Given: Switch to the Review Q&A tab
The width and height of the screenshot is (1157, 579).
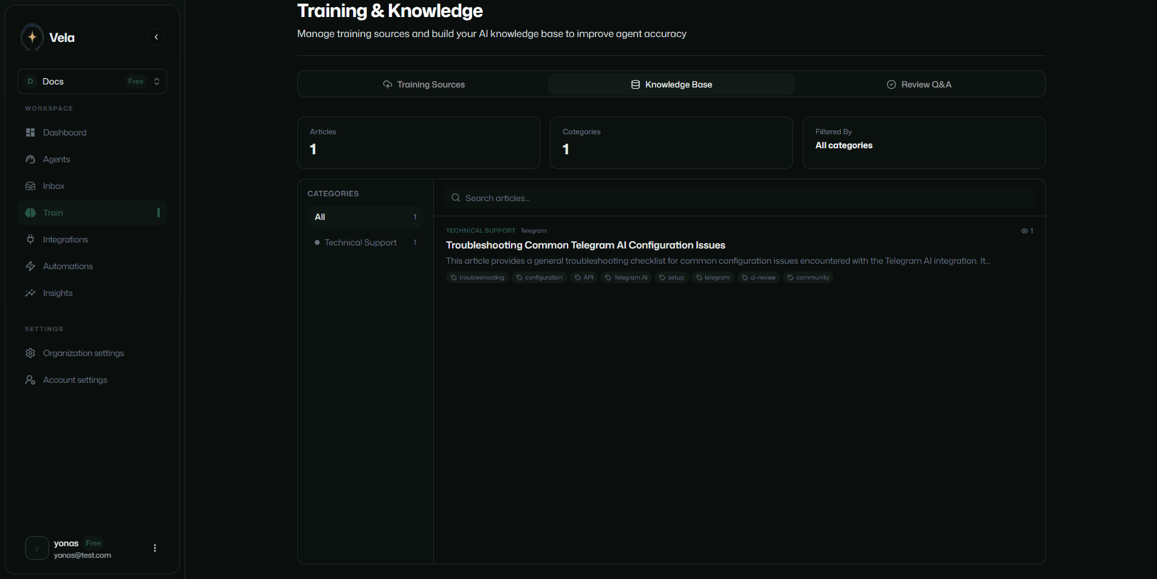Looking at the screenshot, I should point(919,84).
